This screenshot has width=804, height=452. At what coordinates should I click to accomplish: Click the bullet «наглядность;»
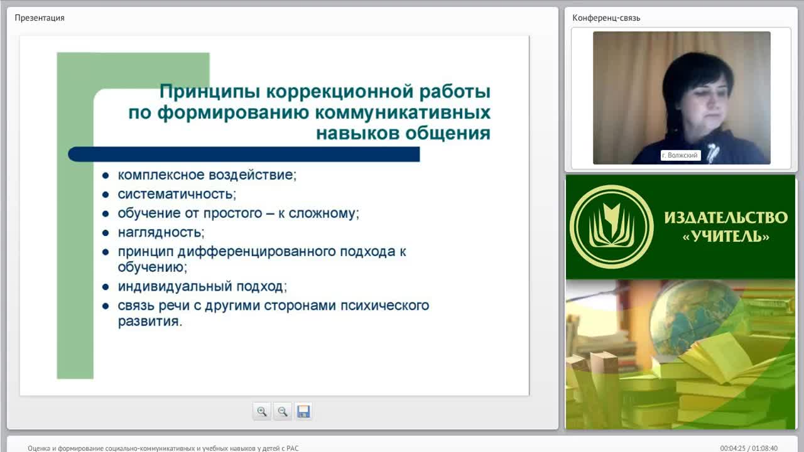click(x=161, y=232)
